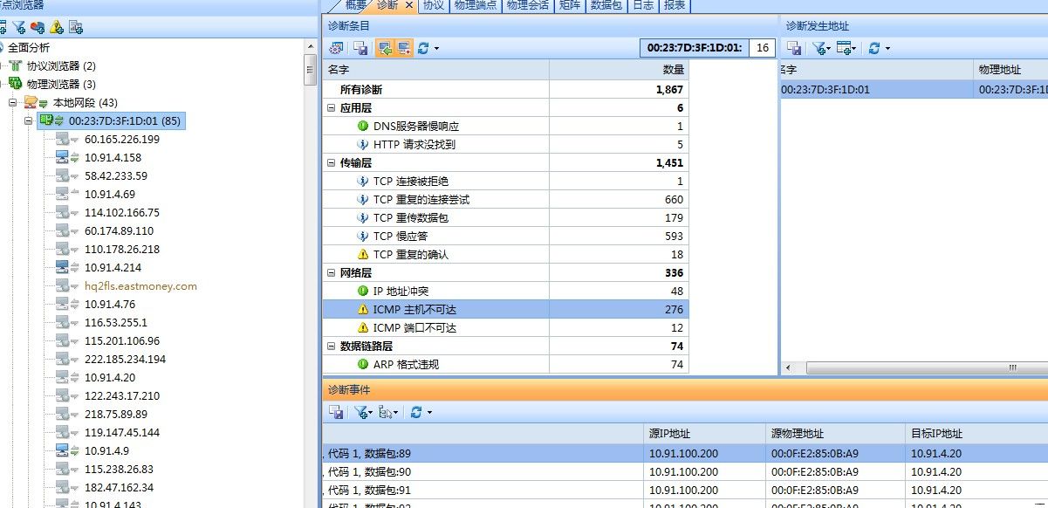Screen dimensions: 1048x508
Task: Open the dropdown next to the refresh icon
Action: 435,48
